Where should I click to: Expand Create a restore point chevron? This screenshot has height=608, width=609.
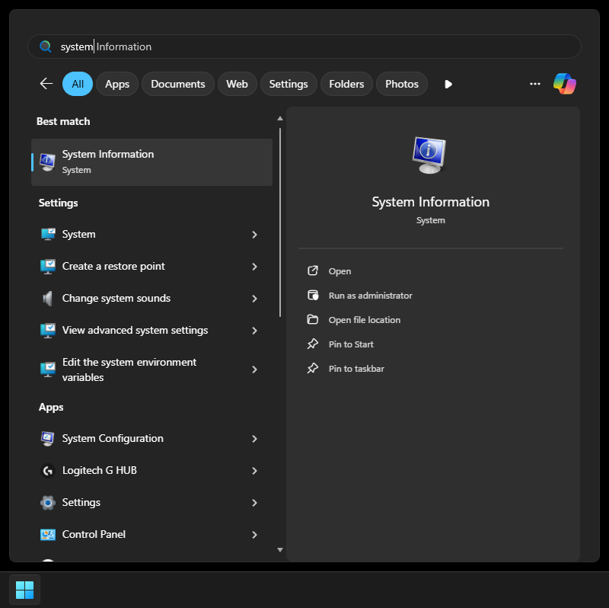pyautogui.click(x=254, y=267)
